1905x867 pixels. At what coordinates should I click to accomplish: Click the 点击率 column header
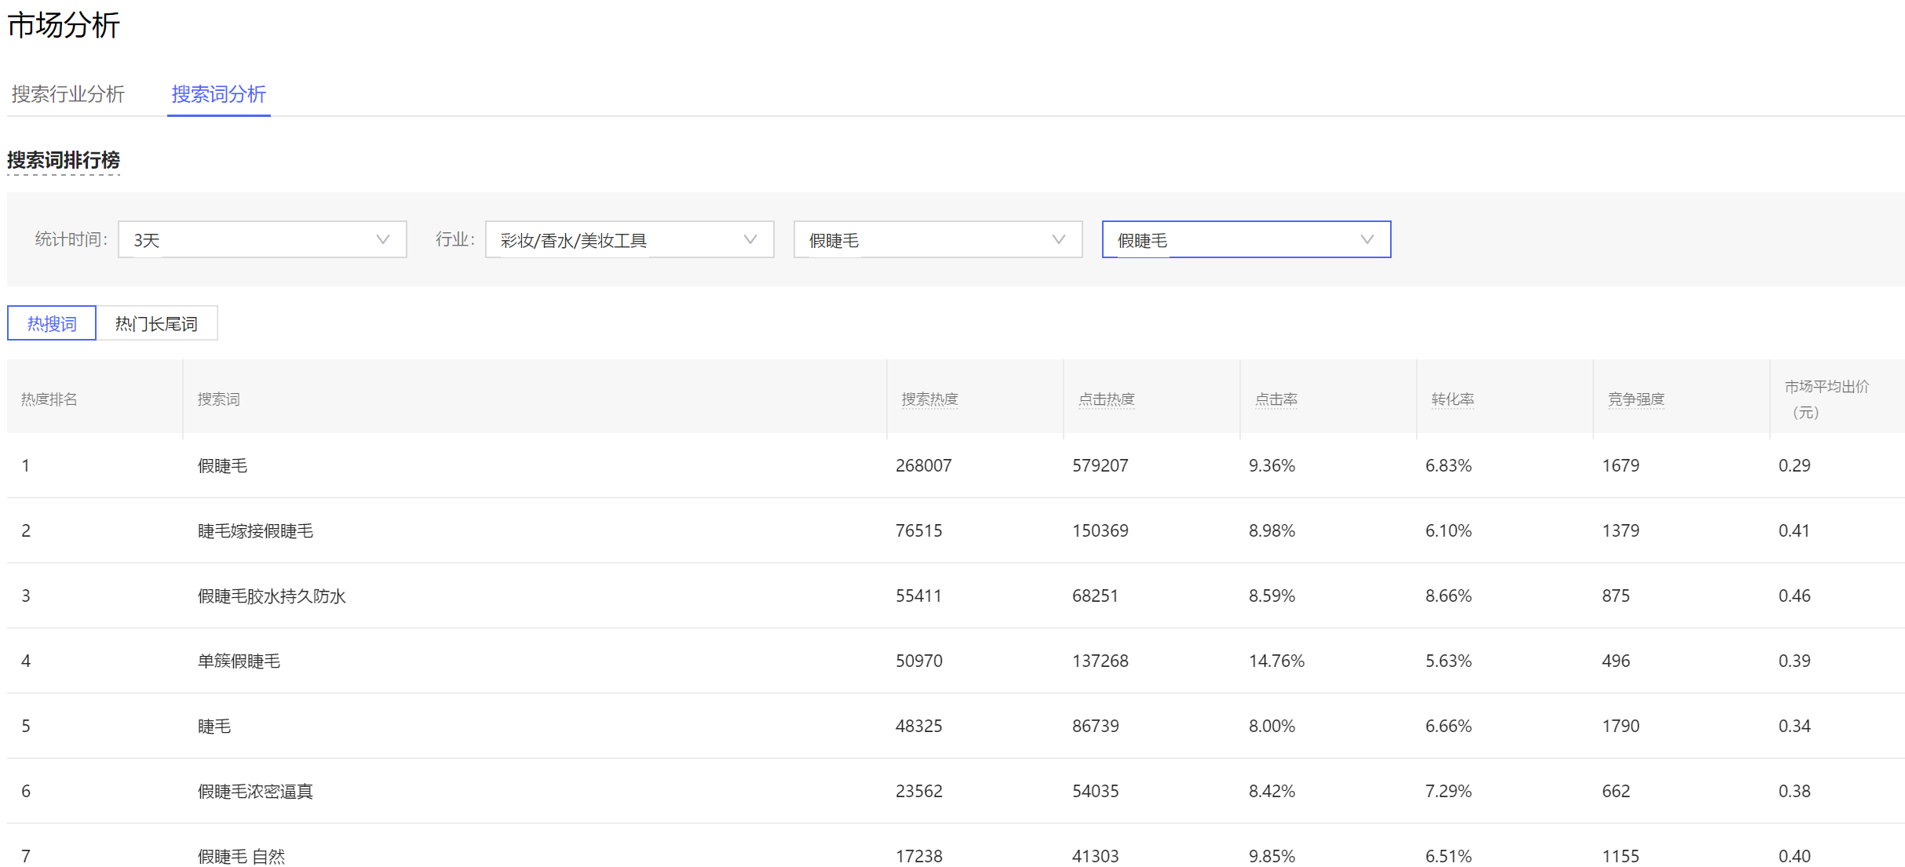pyautogui.click(x=1275, y=399)
